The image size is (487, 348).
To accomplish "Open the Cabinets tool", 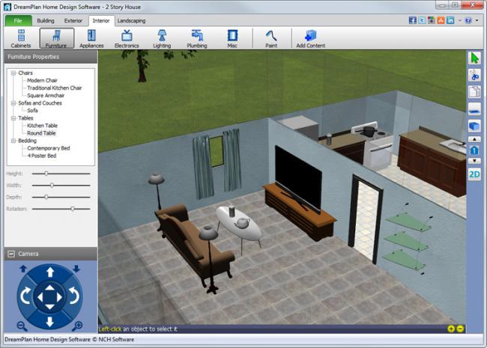I will [x=21, y=38].
